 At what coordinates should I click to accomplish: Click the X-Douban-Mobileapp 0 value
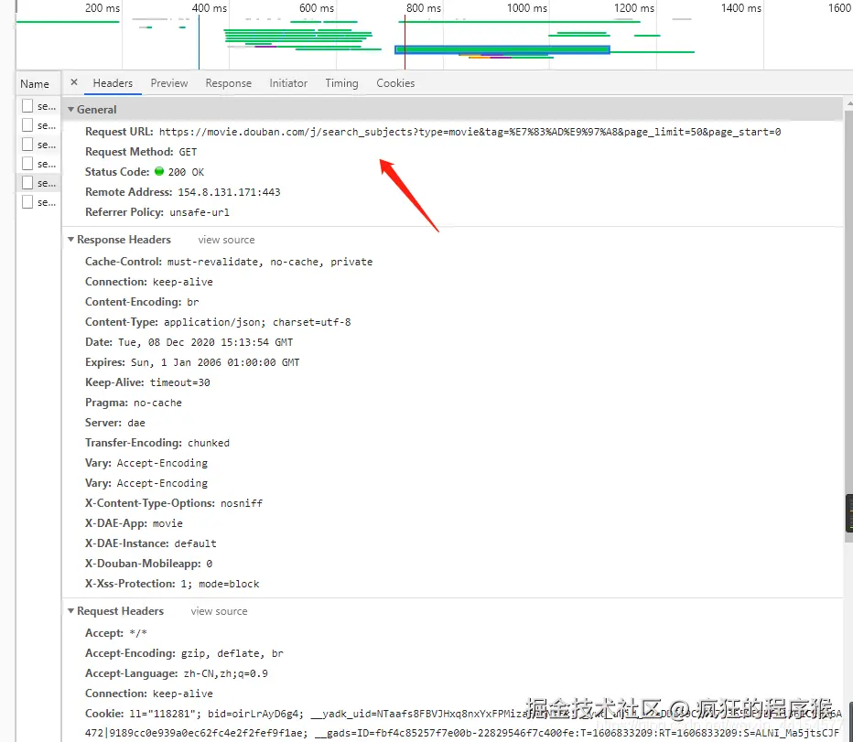(x=210, y=564)
